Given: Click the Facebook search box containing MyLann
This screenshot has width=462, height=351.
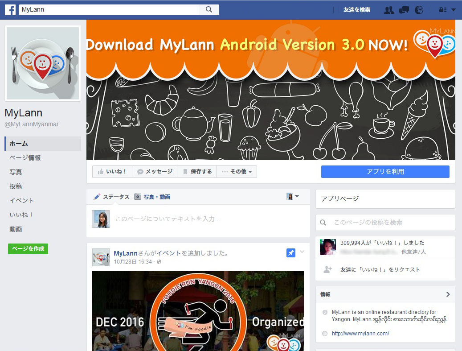Looking at the screenshot, I should coord(109,9).
